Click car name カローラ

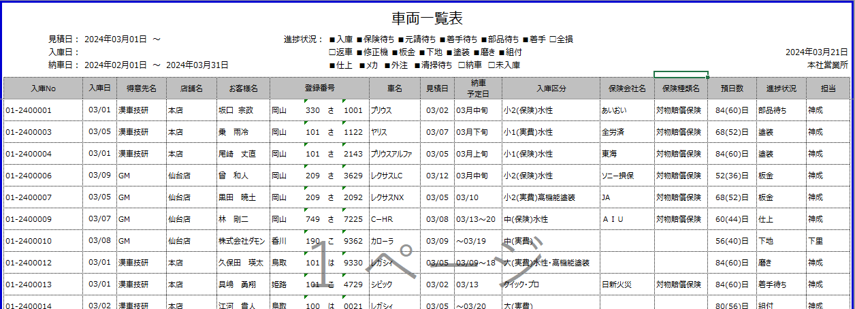(x=382, y=241)
